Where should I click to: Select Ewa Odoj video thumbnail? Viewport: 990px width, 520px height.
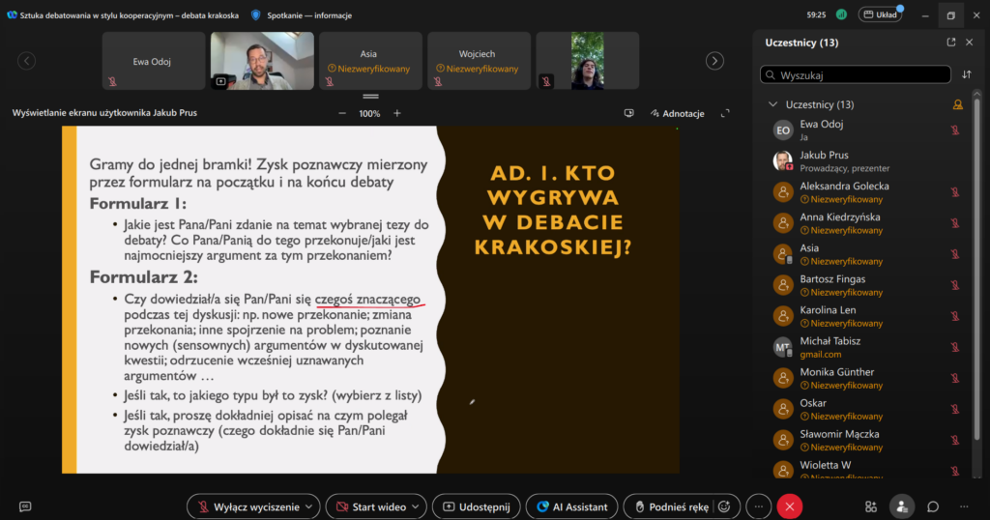(x=154, y=61)
